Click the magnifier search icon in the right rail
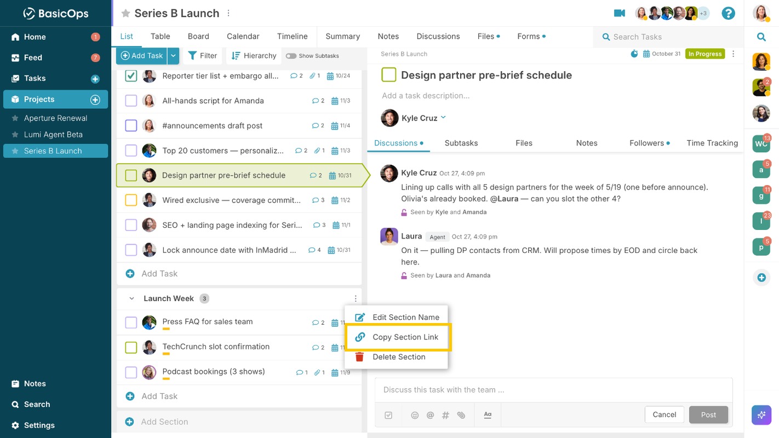Viewport: 779px width, 438px height. click(x=761, y=37)
